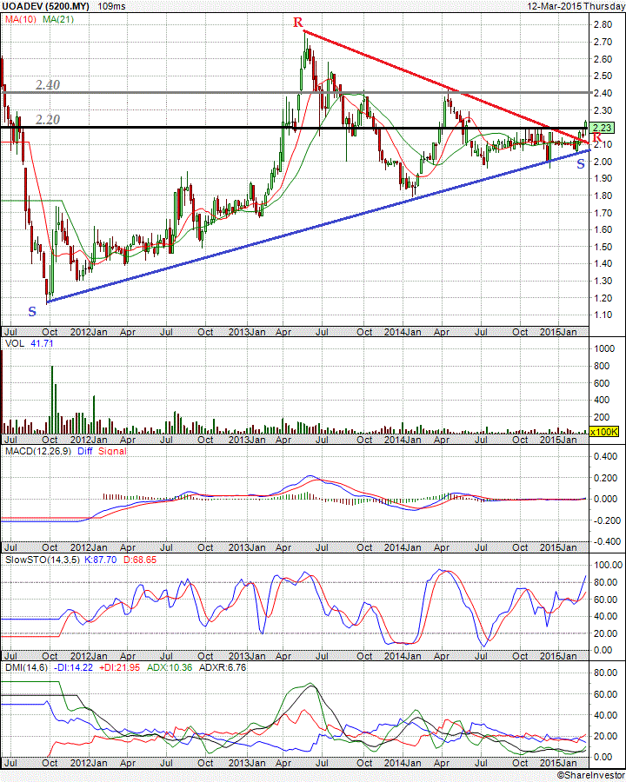626x782 pixels.
Task: Select the red MA(10) legend label
Action: [21, 19]
